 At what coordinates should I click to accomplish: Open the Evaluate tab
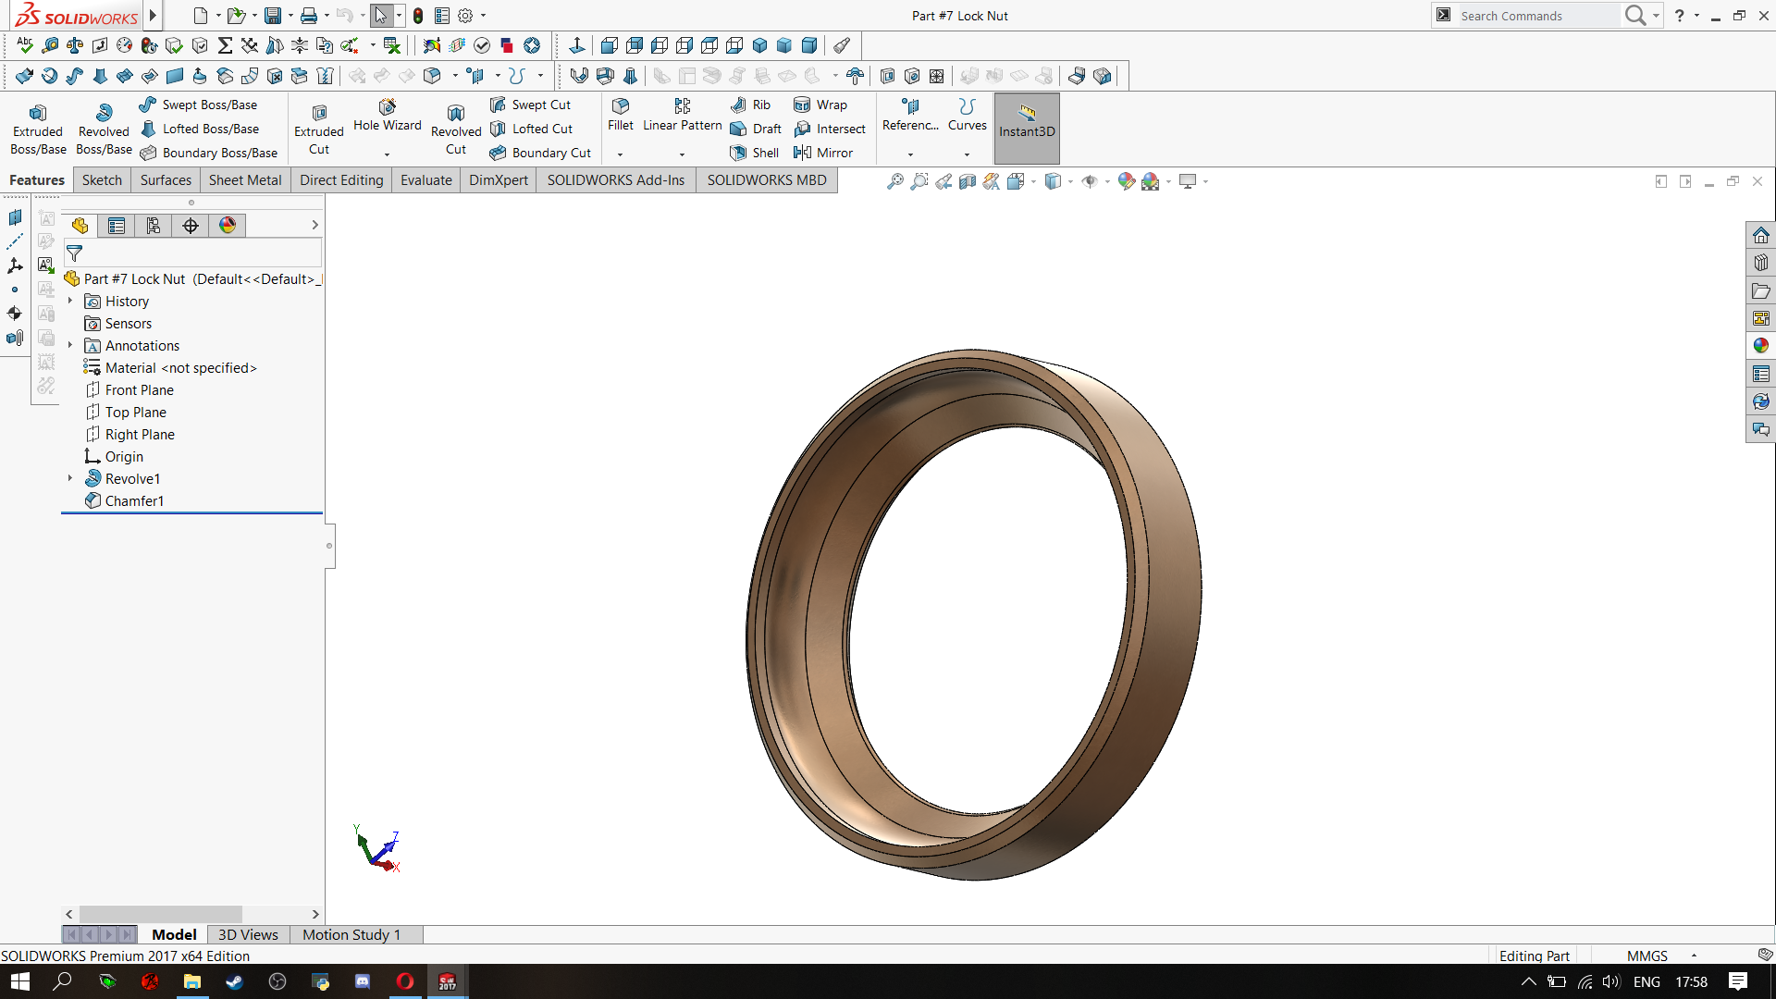point(425,180)
